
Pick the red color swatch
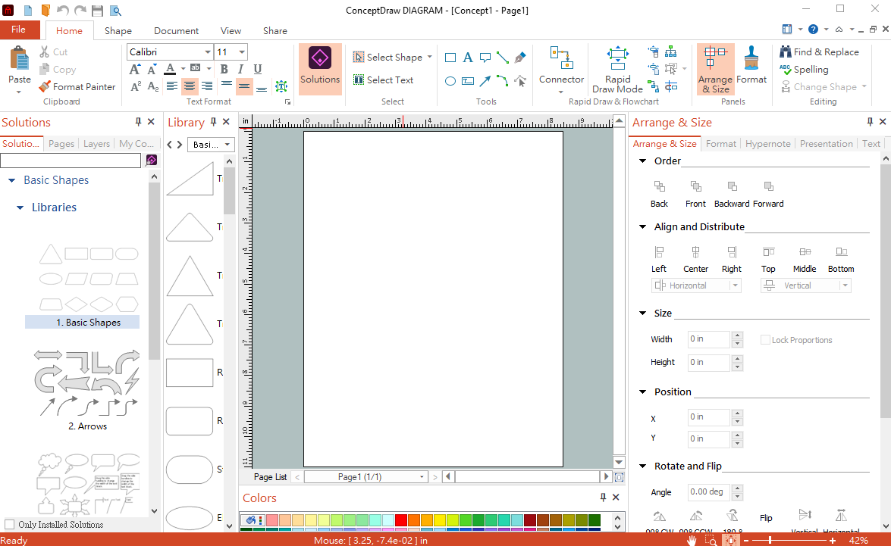(400, 520)
